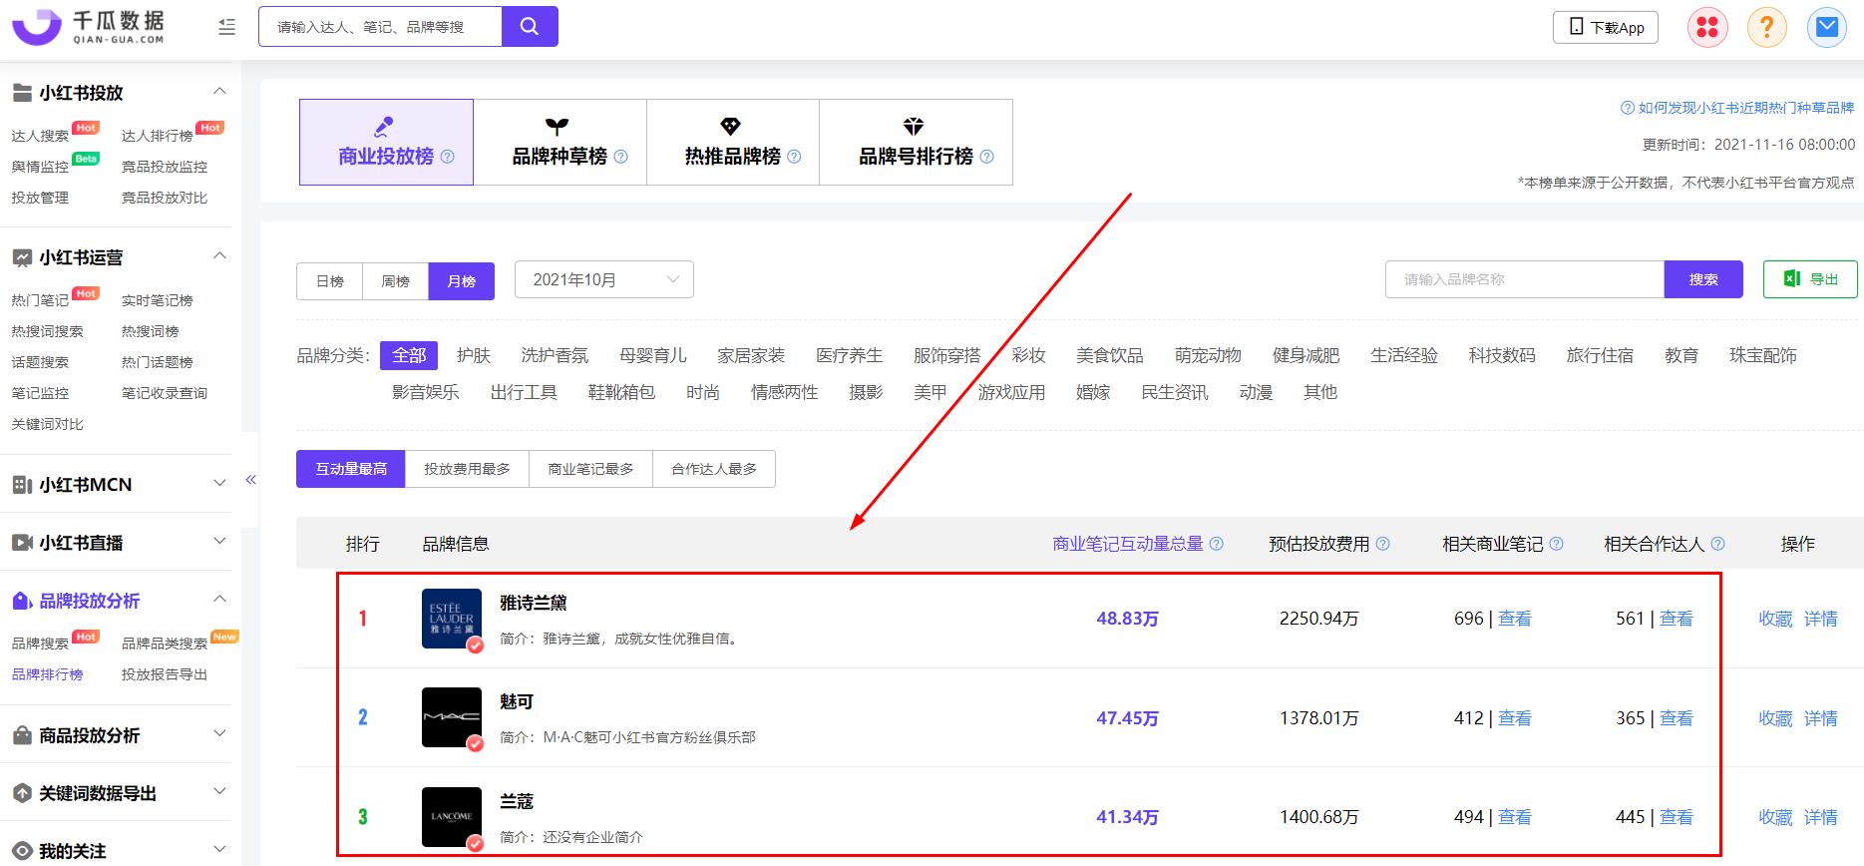Click 查看 beside 696 commercial notes
This screenshot has width=1864, height=866.
1514,619
